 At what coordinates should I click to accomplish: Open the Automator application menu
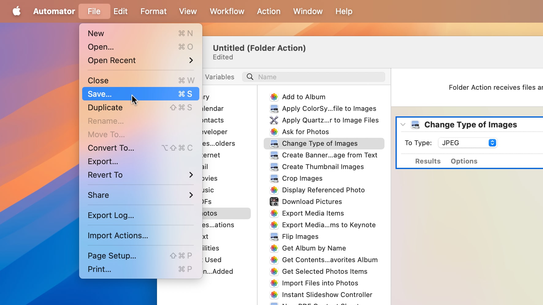click(x=54, y=11)
